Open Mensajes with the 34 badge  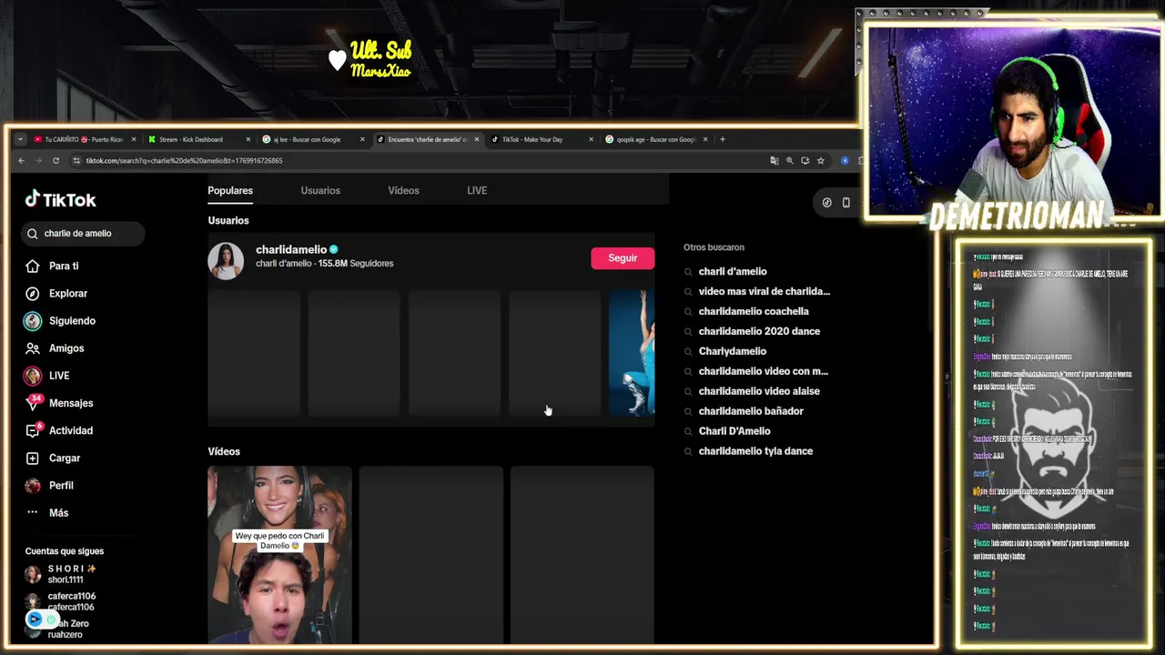click(x=61, y=403)
